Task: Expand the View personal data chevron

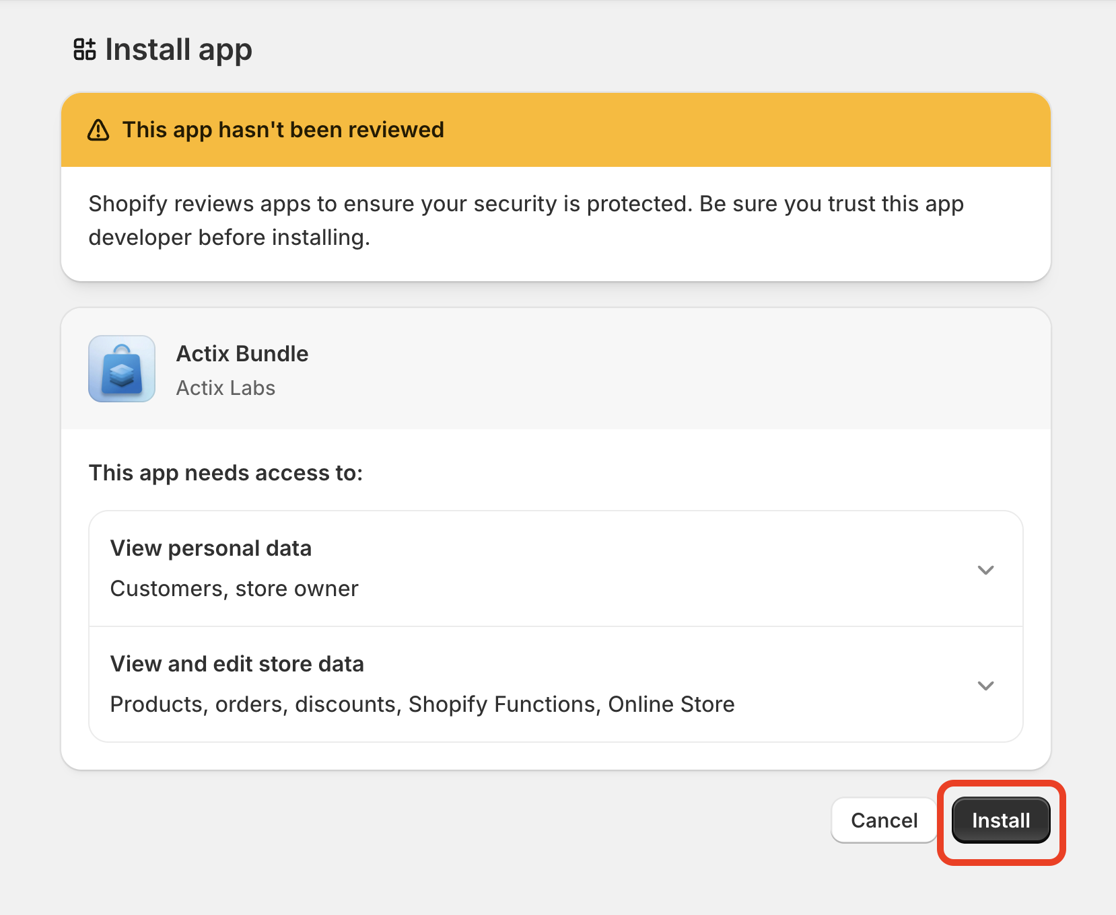Action: click(x=985, y=570)
